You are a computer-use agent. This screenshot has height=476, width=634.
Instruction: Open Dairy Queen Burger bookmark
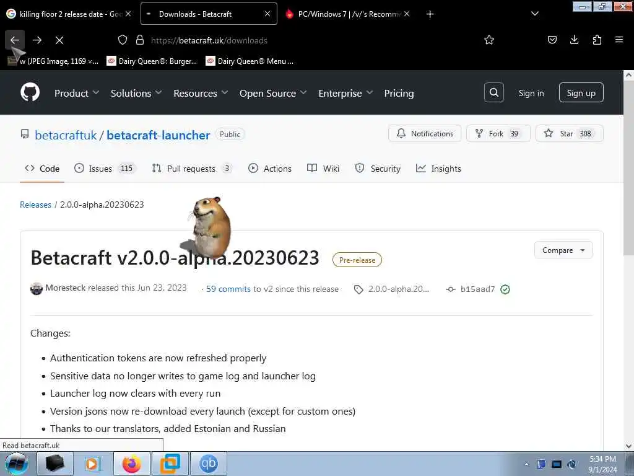(152, 61)
